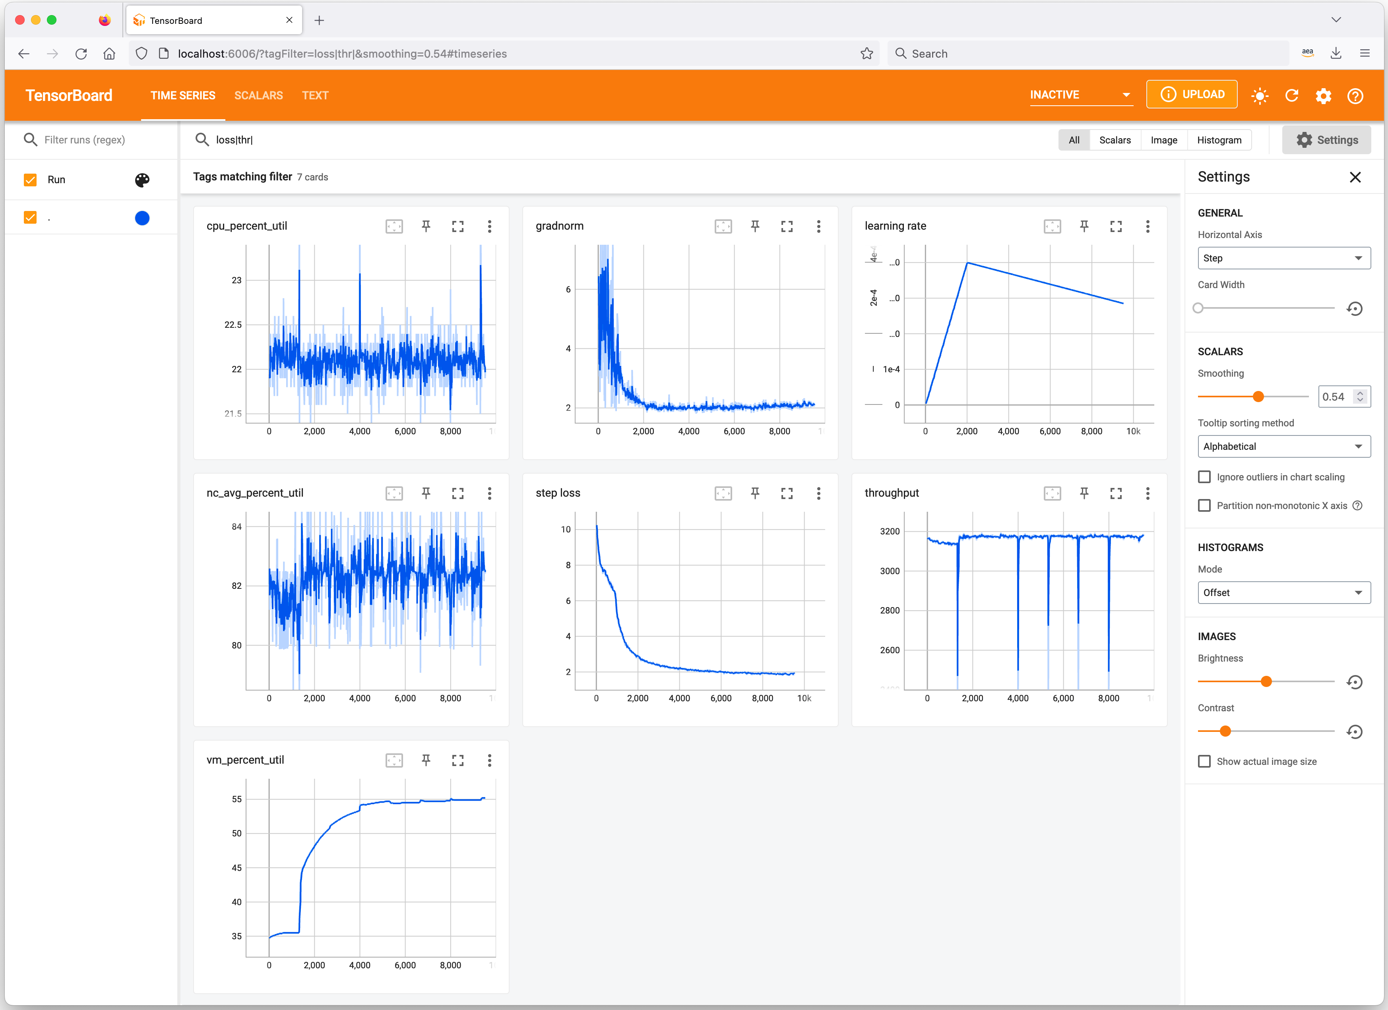
Task: Refresh the TensorBoard data
Action: coord(1292,95)
